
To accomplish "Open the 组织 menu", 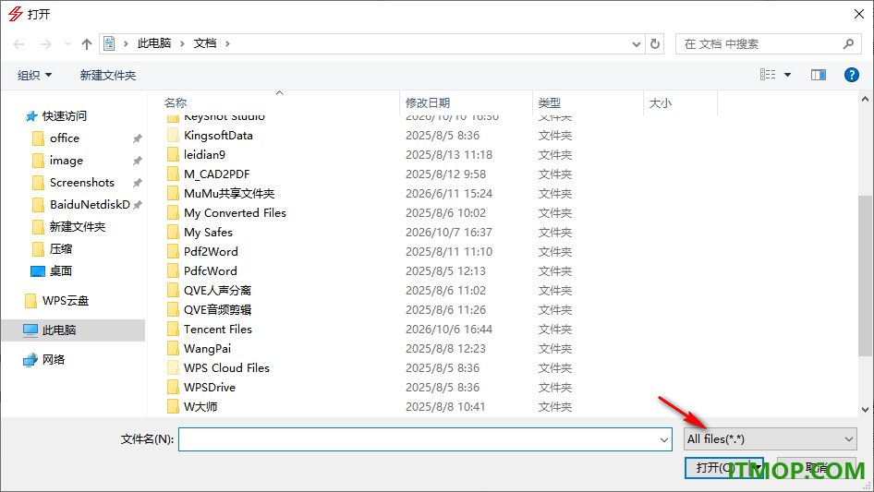I will pyautogui.click(x=34, y=75).
